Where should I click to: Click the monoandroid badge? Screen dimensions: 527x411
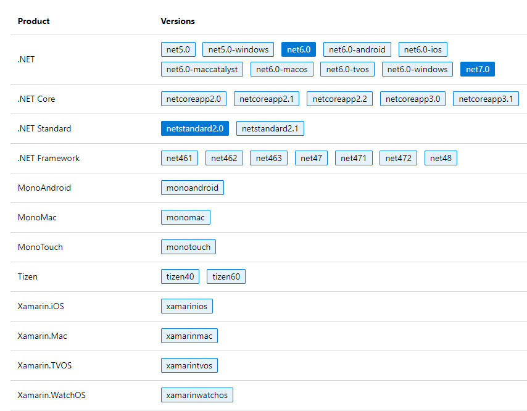[x=193, y=188]
